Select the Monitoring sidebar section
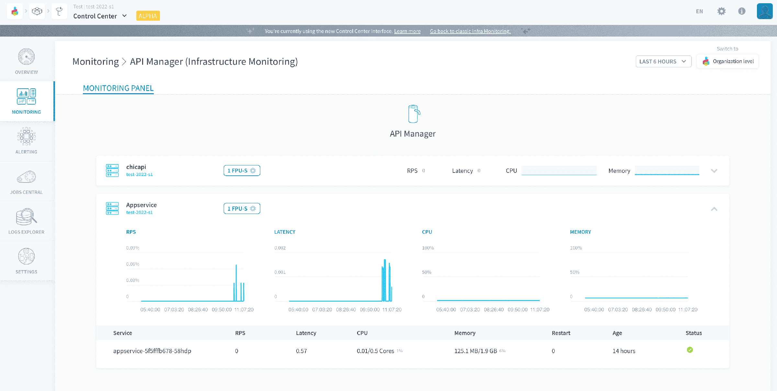777x391 pixels. (x=27, y=101)
